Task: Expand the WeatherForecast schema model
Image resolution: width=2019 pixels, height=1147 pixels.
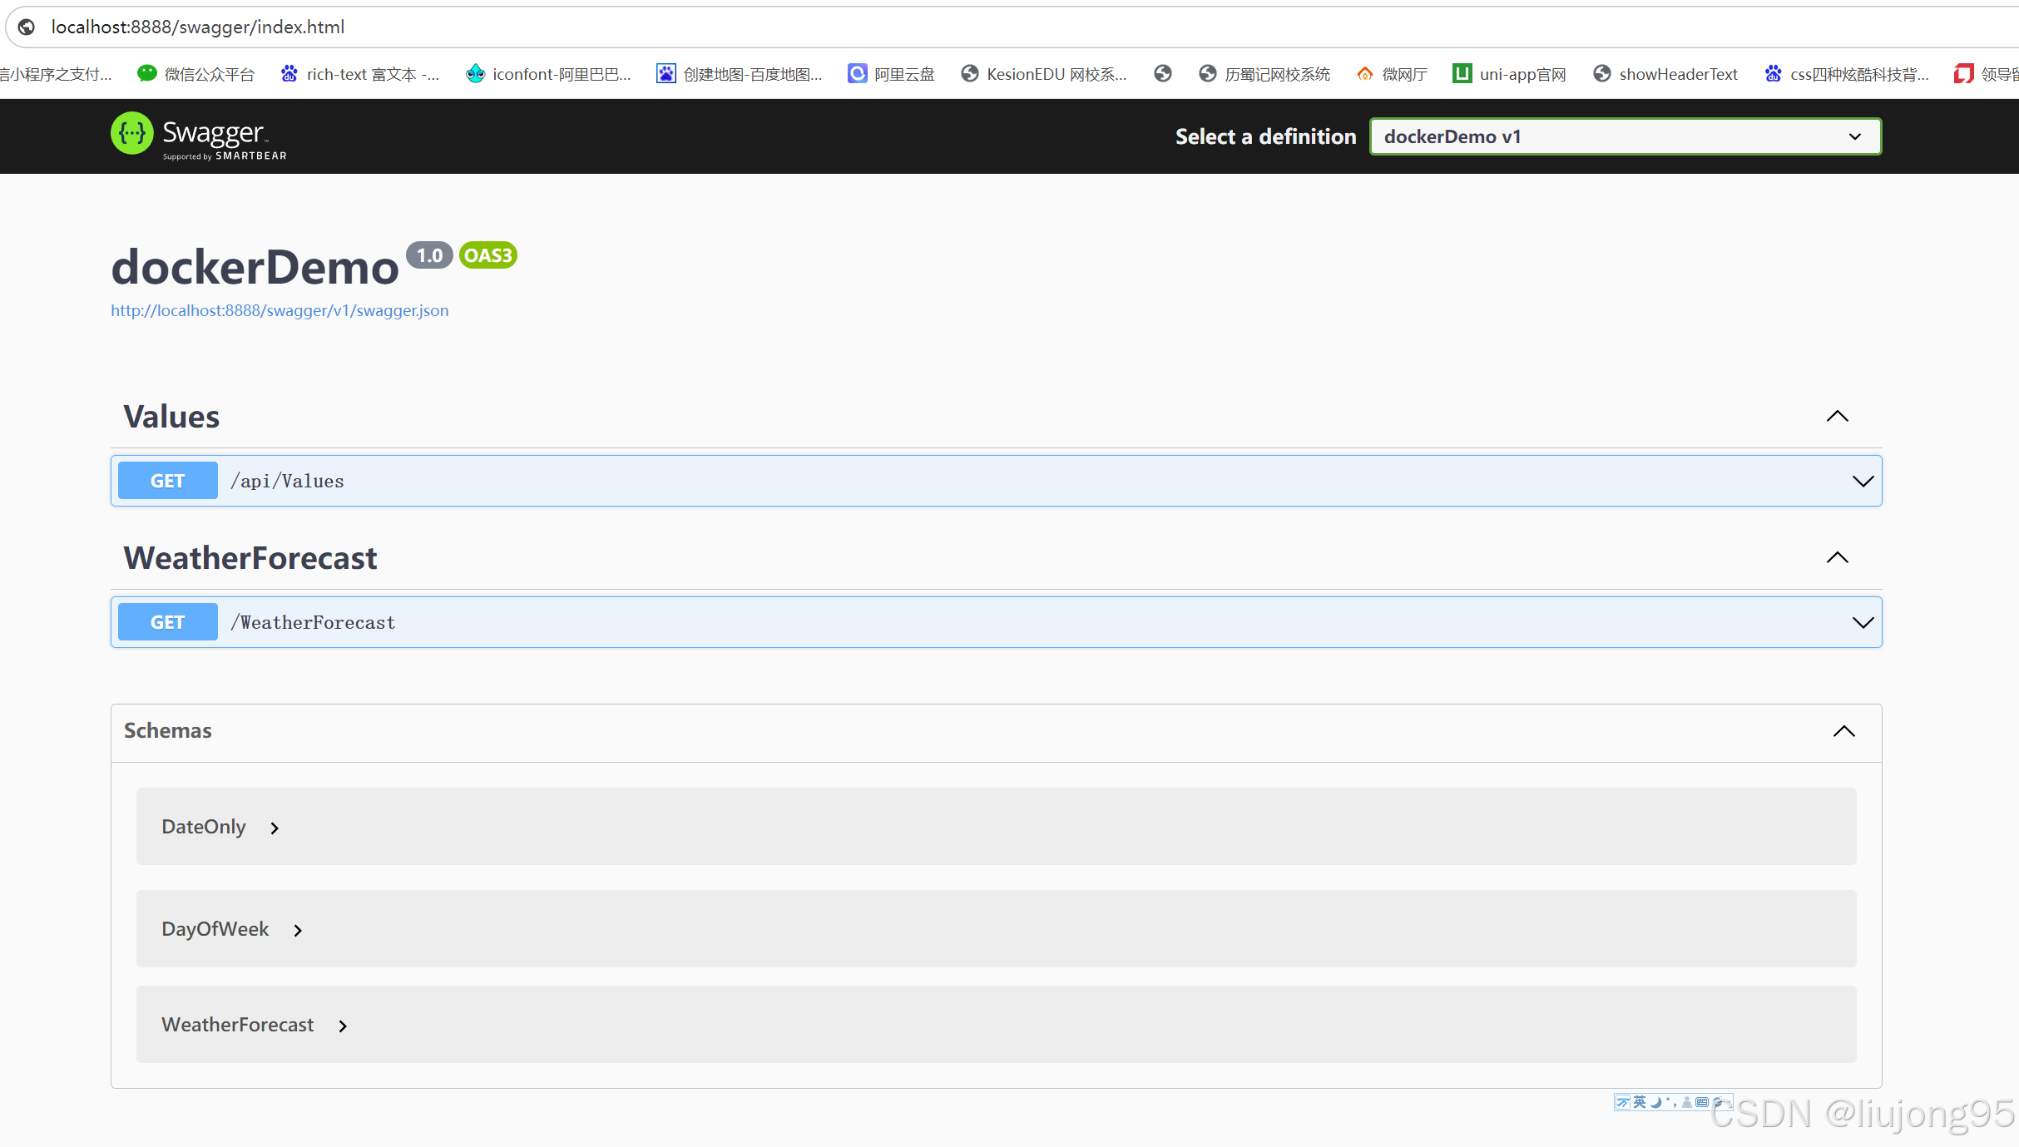Action: pos(343,1026)
